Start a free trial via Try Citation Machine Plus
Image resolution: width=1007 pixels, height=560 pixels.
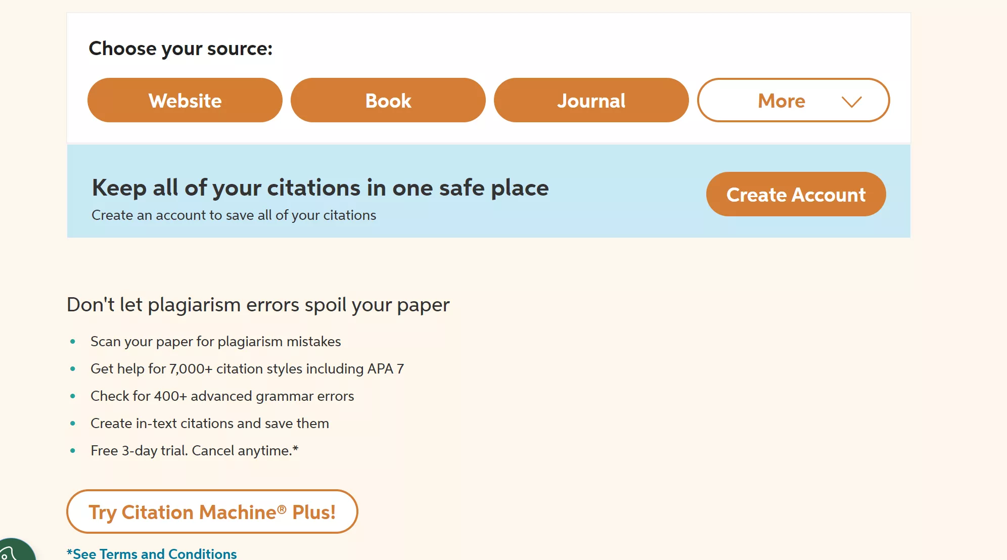click(212, 511)
